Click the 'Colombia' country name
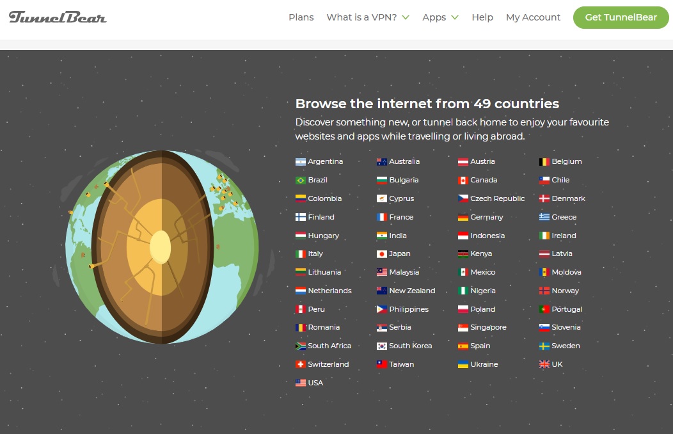 click(x=325, y=198)
